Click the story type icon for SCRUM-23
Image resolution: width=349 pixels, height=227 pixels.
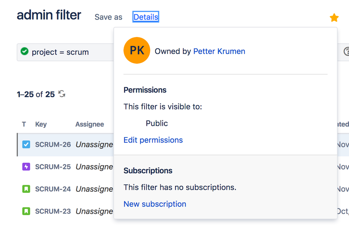(x=26, y=211)
